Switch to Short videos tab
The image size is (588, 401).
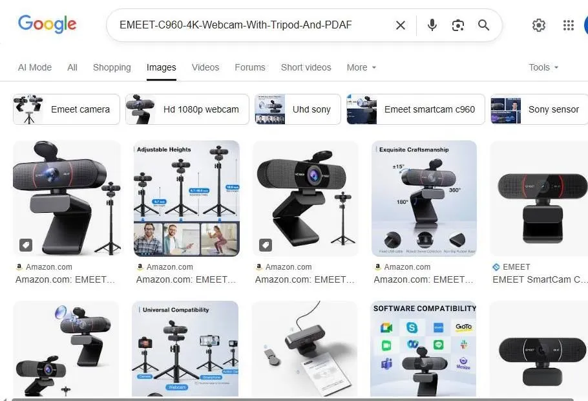306,67
